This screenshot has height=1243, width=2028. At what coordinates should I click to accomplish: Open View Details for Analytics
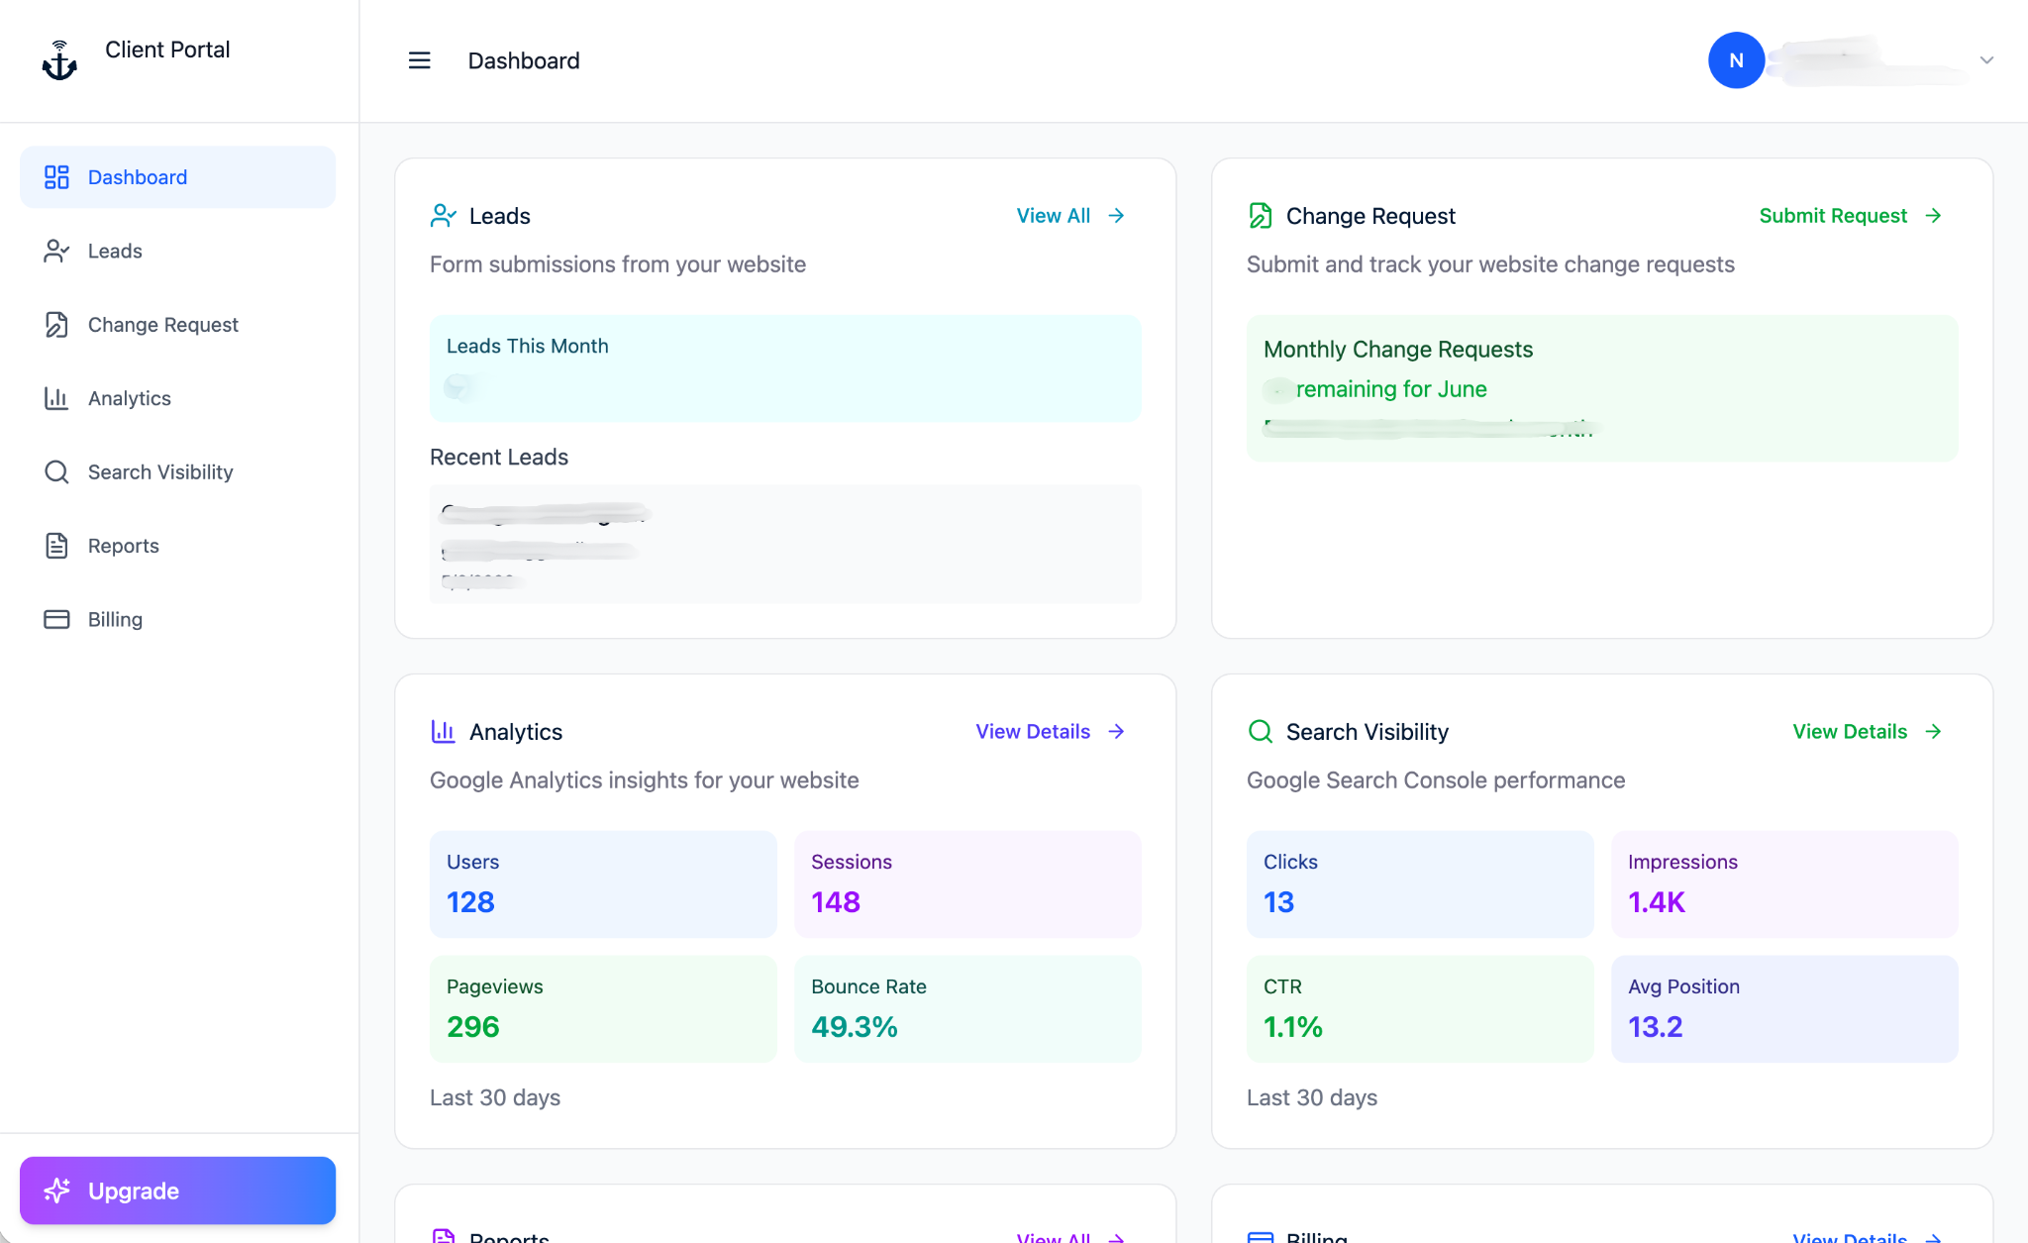pos(1050,732)
